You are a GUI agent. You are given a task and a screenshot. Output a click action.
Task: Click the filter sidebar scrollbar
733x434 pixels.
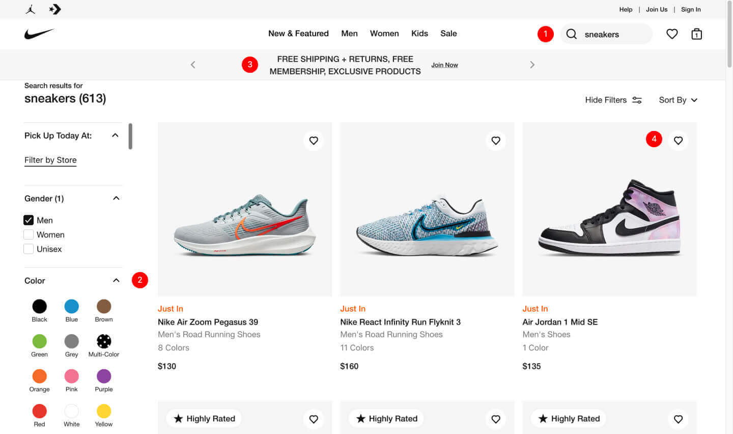click(x=130, y=137)
